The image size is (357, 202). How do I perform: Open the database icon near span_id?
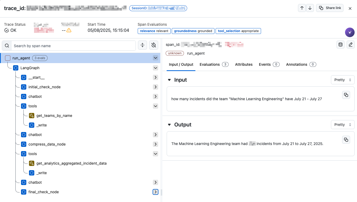coord(341,44)
